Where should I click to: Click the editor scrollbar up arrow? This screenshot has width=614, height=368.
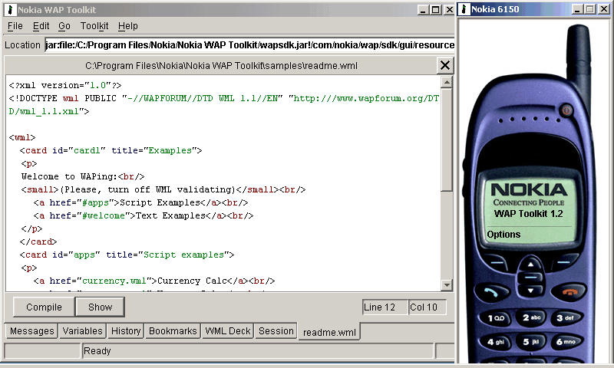[447, 82]
